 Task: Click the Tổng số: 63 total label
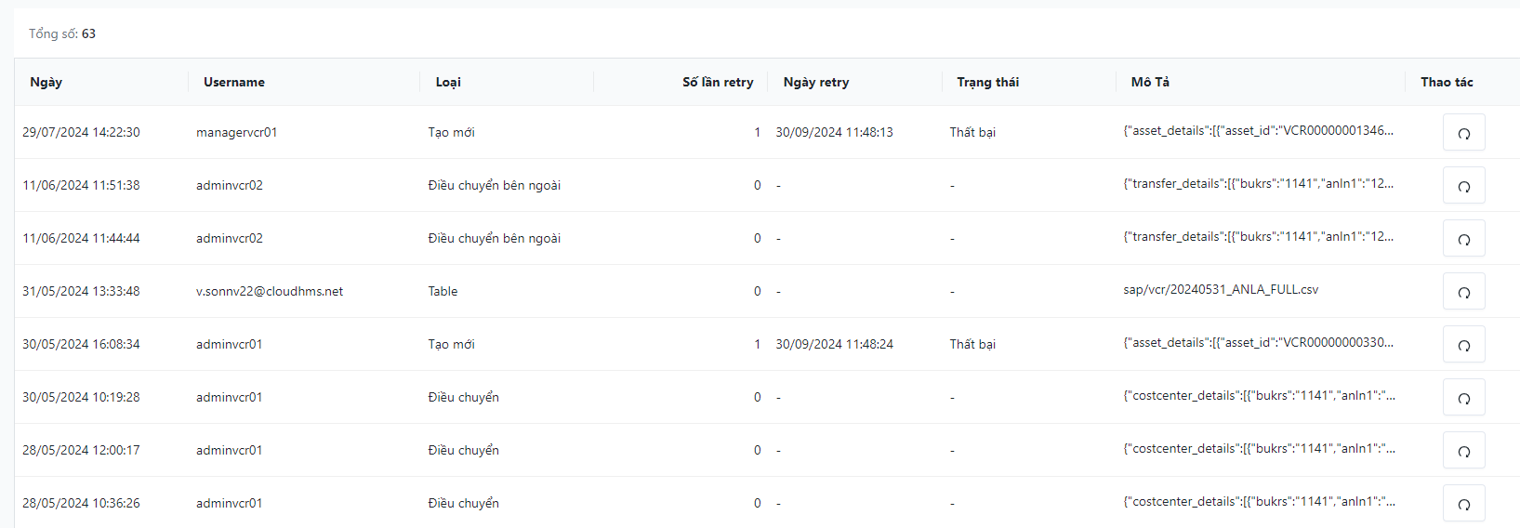click(62, 33)
